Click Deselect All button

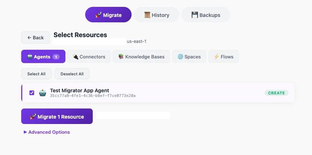pos(72,74)
